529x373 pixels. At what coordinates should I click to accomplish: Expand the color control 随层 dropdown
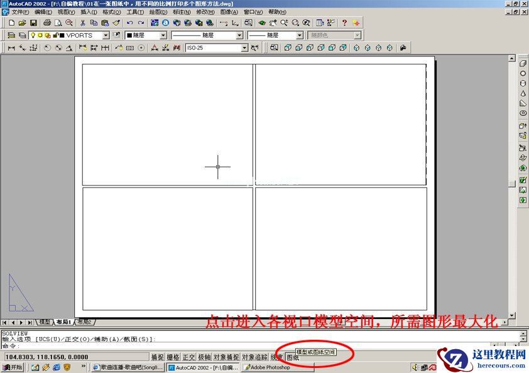[163, 35]
